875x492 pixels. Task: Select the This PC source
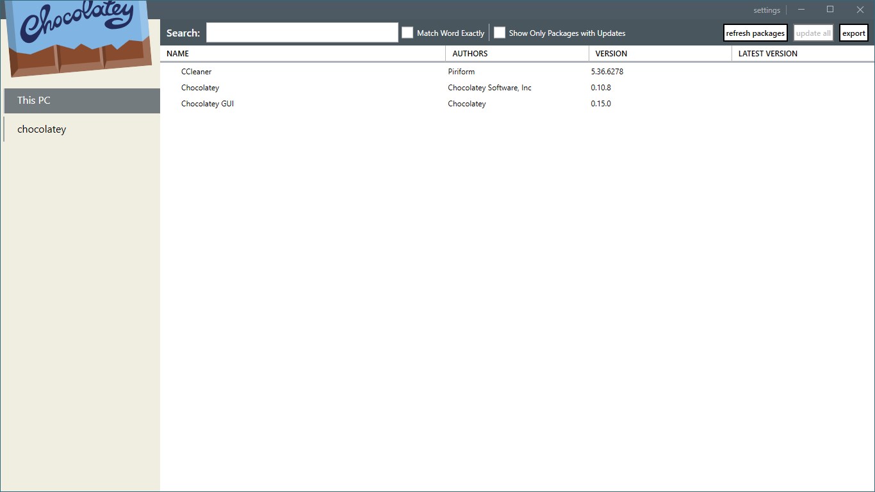(x=81, y=101)
